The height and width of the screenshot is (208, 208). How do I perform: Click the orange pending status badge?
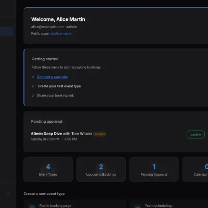[x=100, y=134]
